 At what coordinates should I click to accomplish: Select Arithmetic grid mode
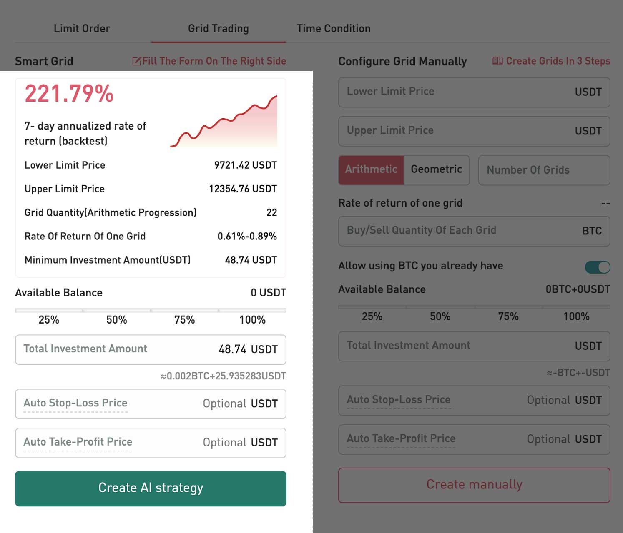click(371, 170)
